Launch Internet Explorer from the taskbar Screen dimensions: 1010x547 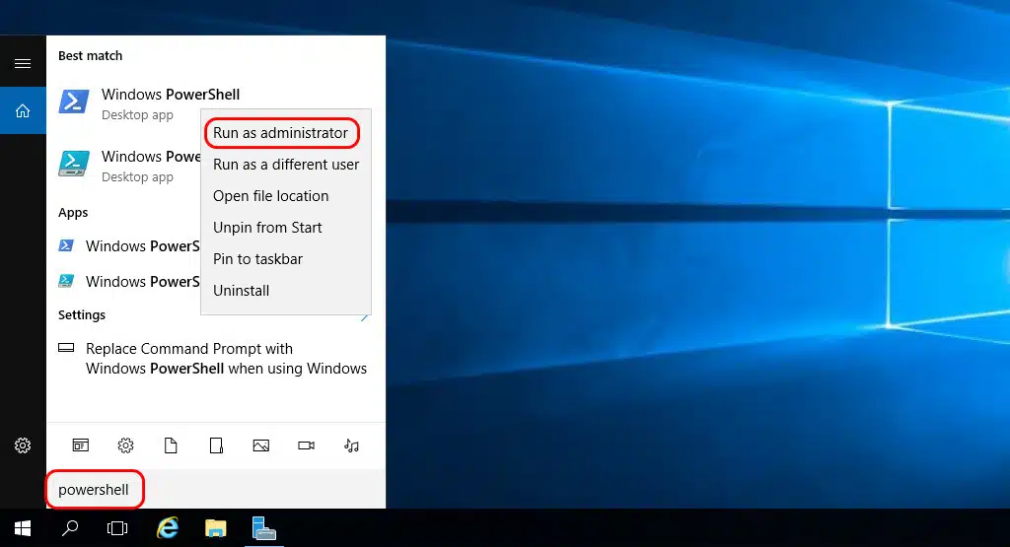click(168, 528)
